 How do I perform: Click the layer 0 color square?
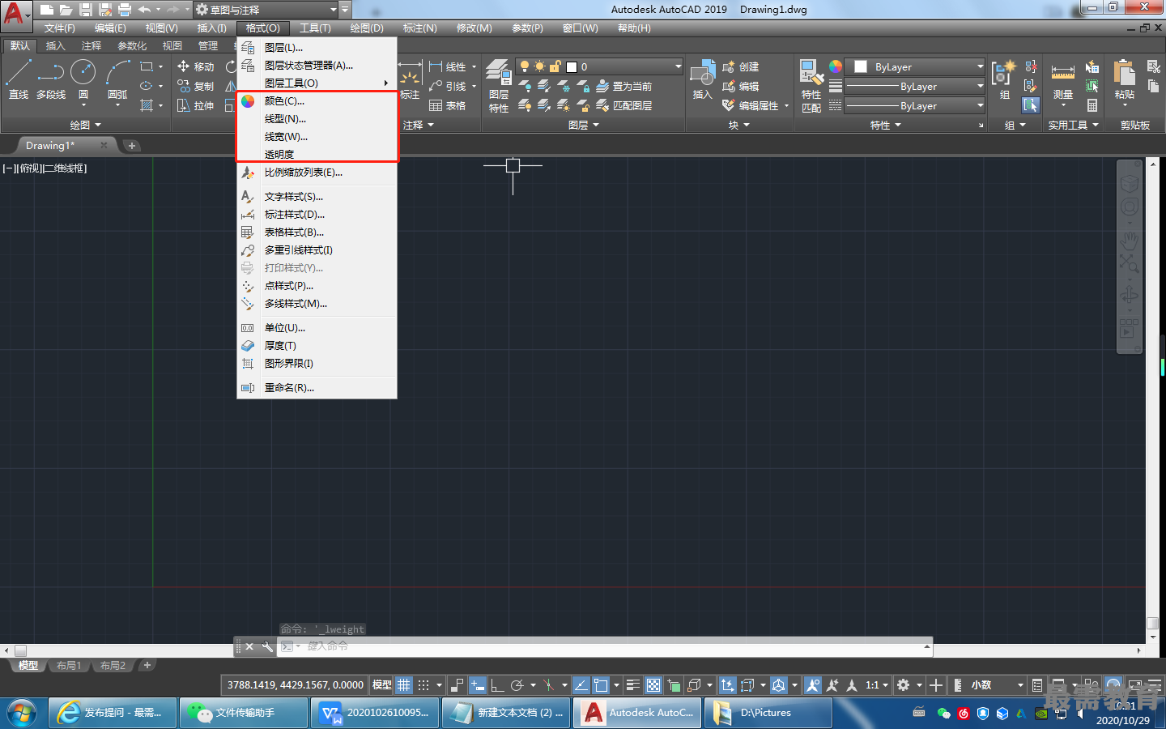[572, 66]
